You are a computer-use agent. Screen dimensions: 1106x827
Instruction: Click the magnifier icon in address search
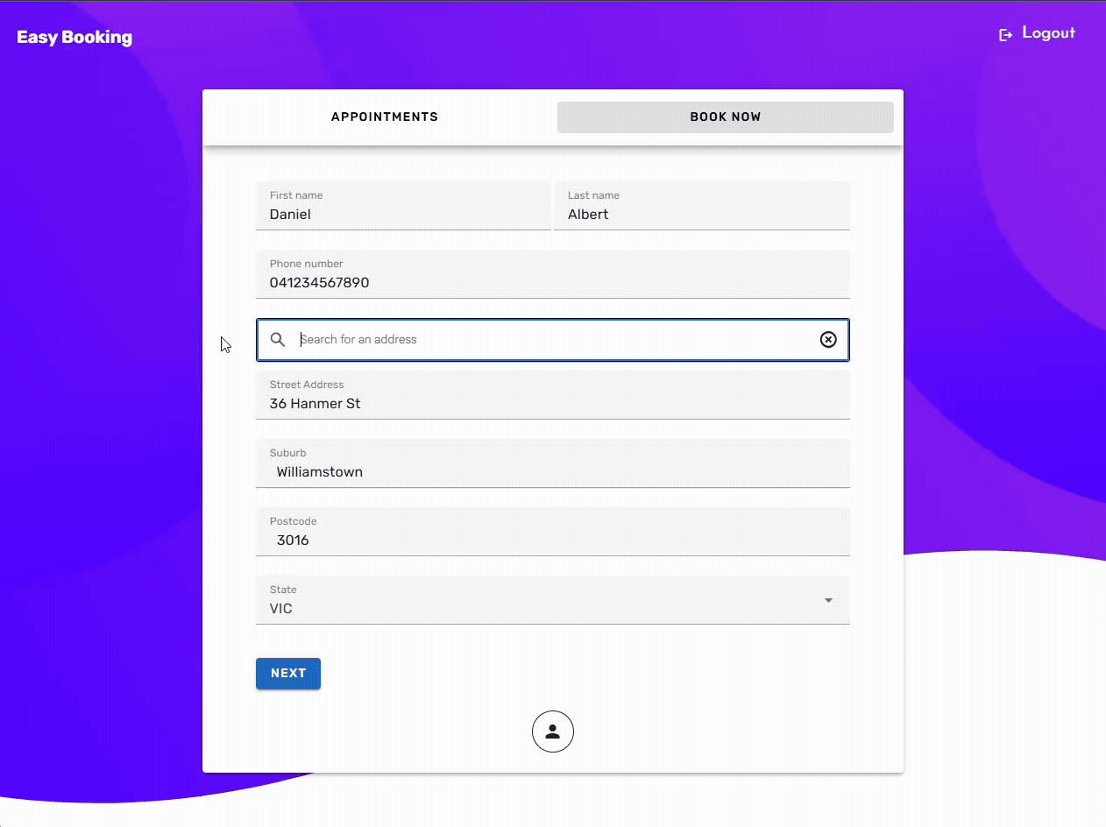278,340
